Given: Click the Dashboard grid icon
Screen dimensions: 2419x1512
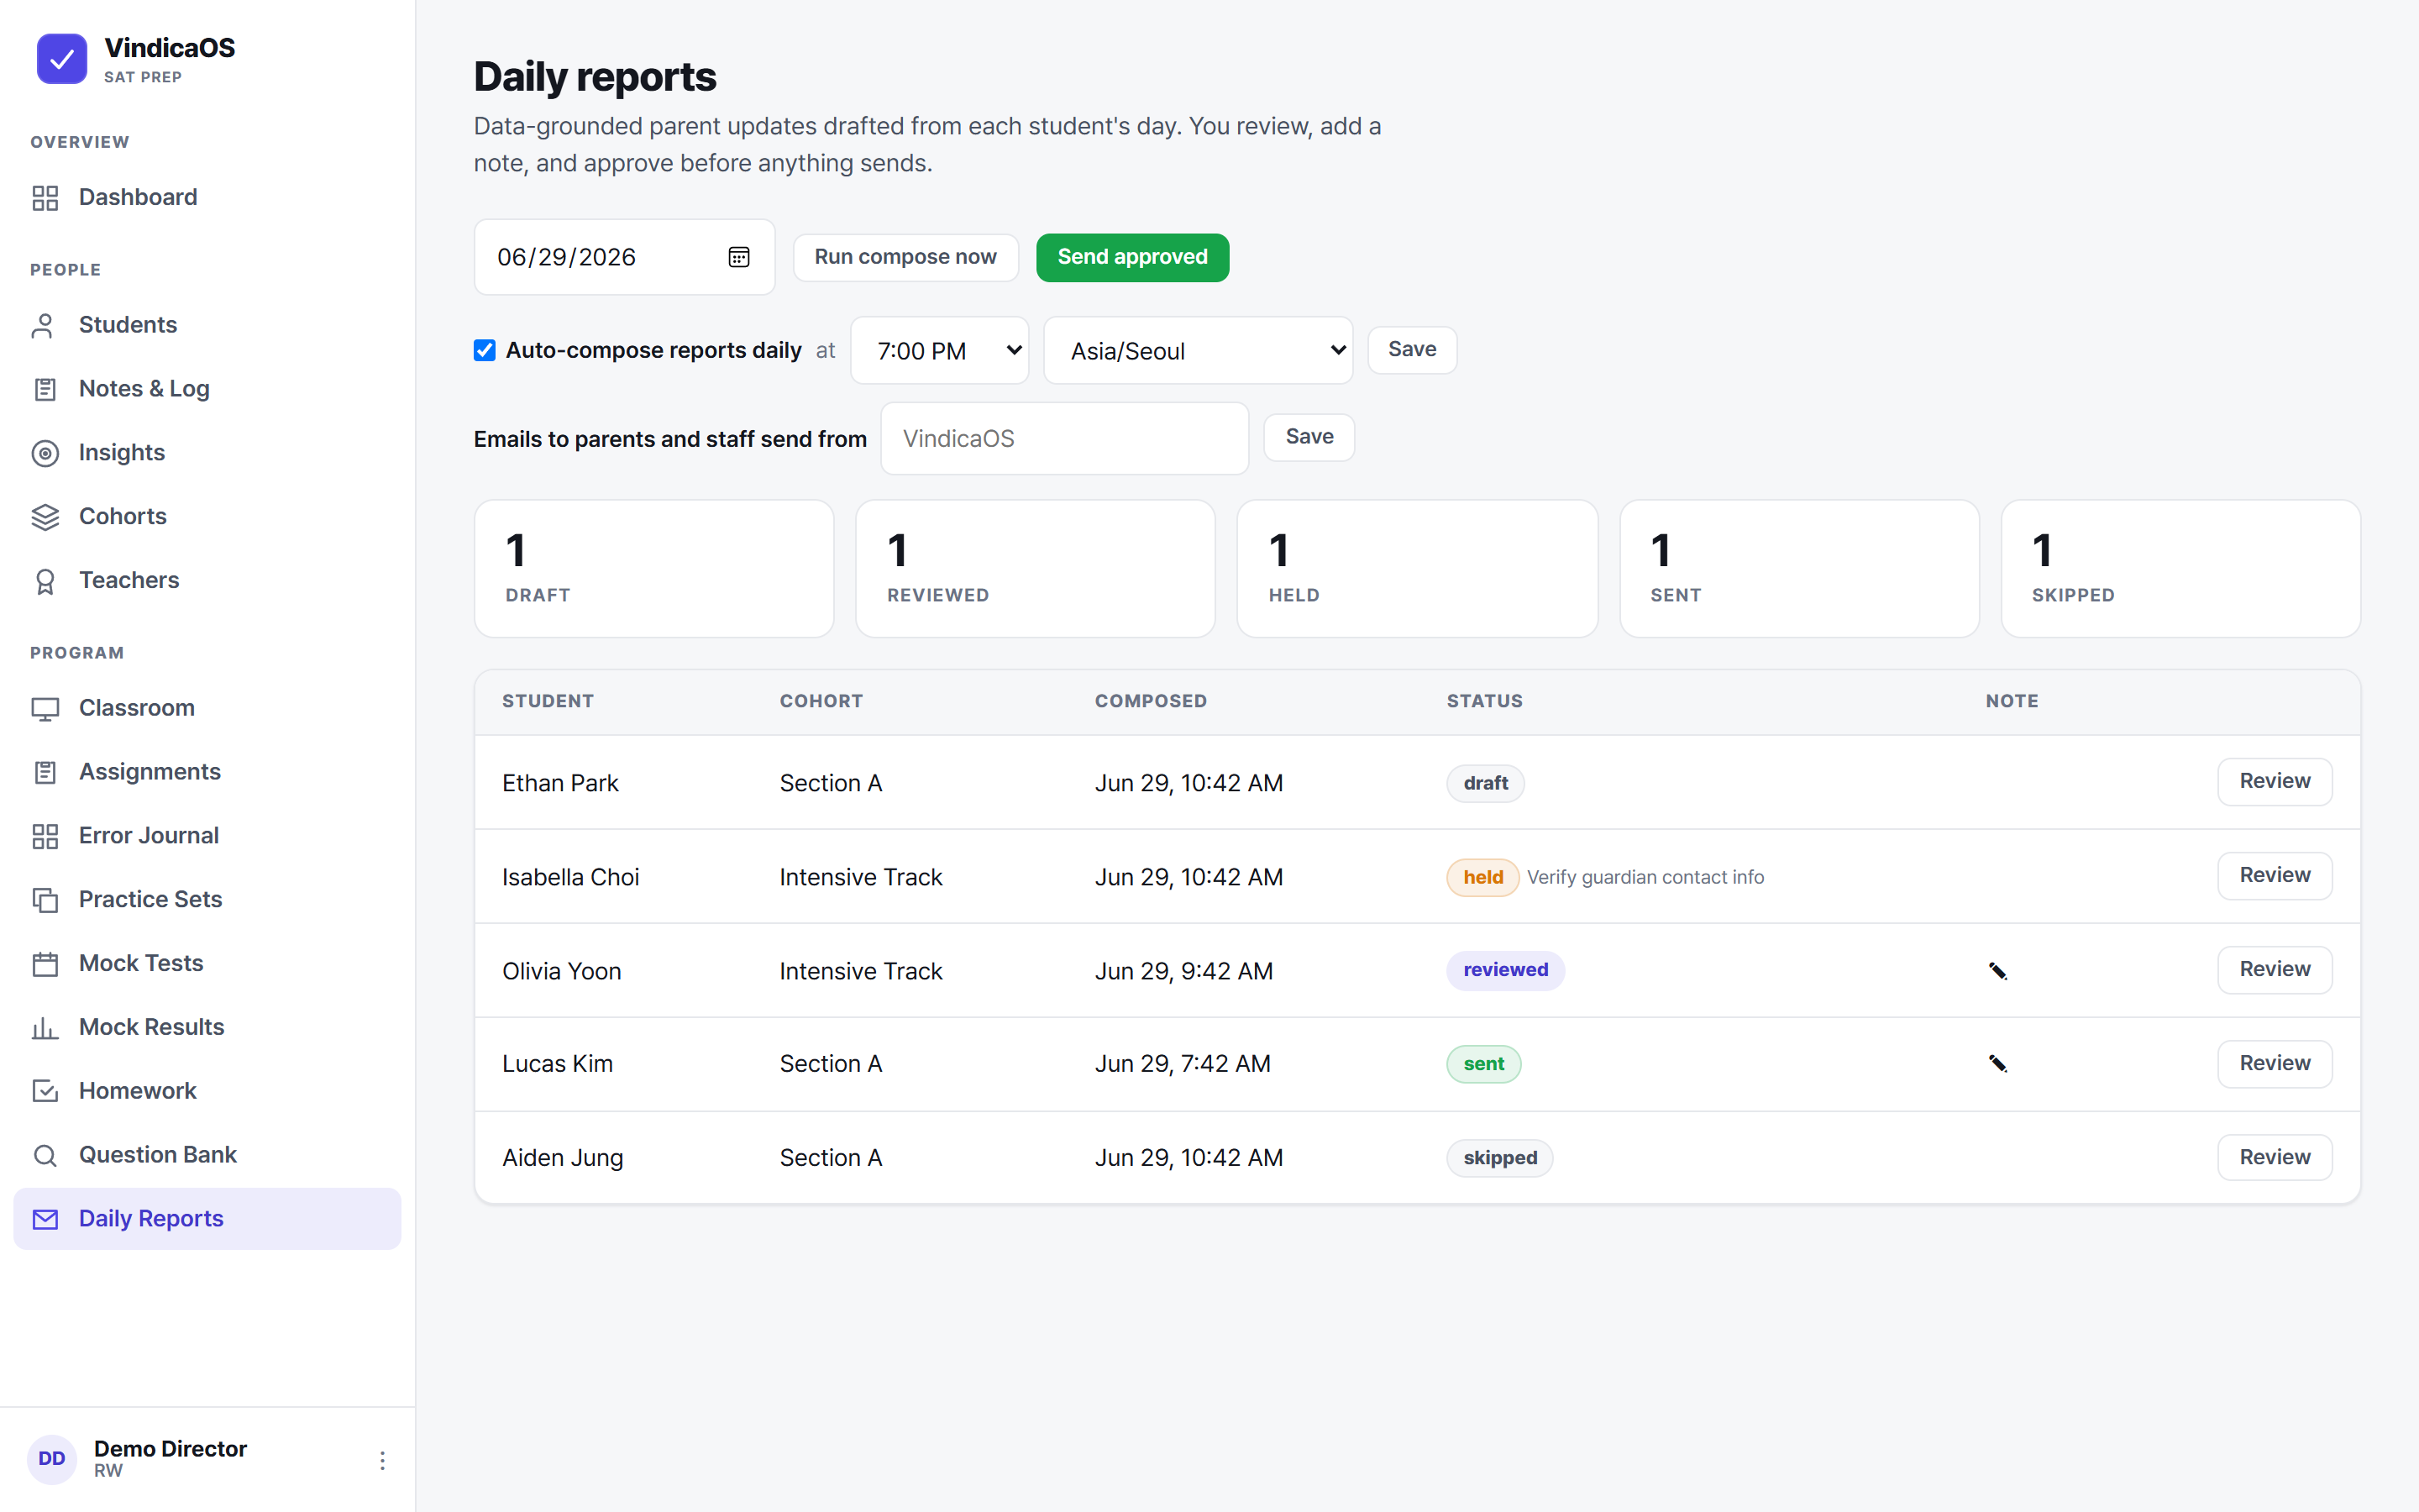Looking at the screenshot, I should point(45,198).
